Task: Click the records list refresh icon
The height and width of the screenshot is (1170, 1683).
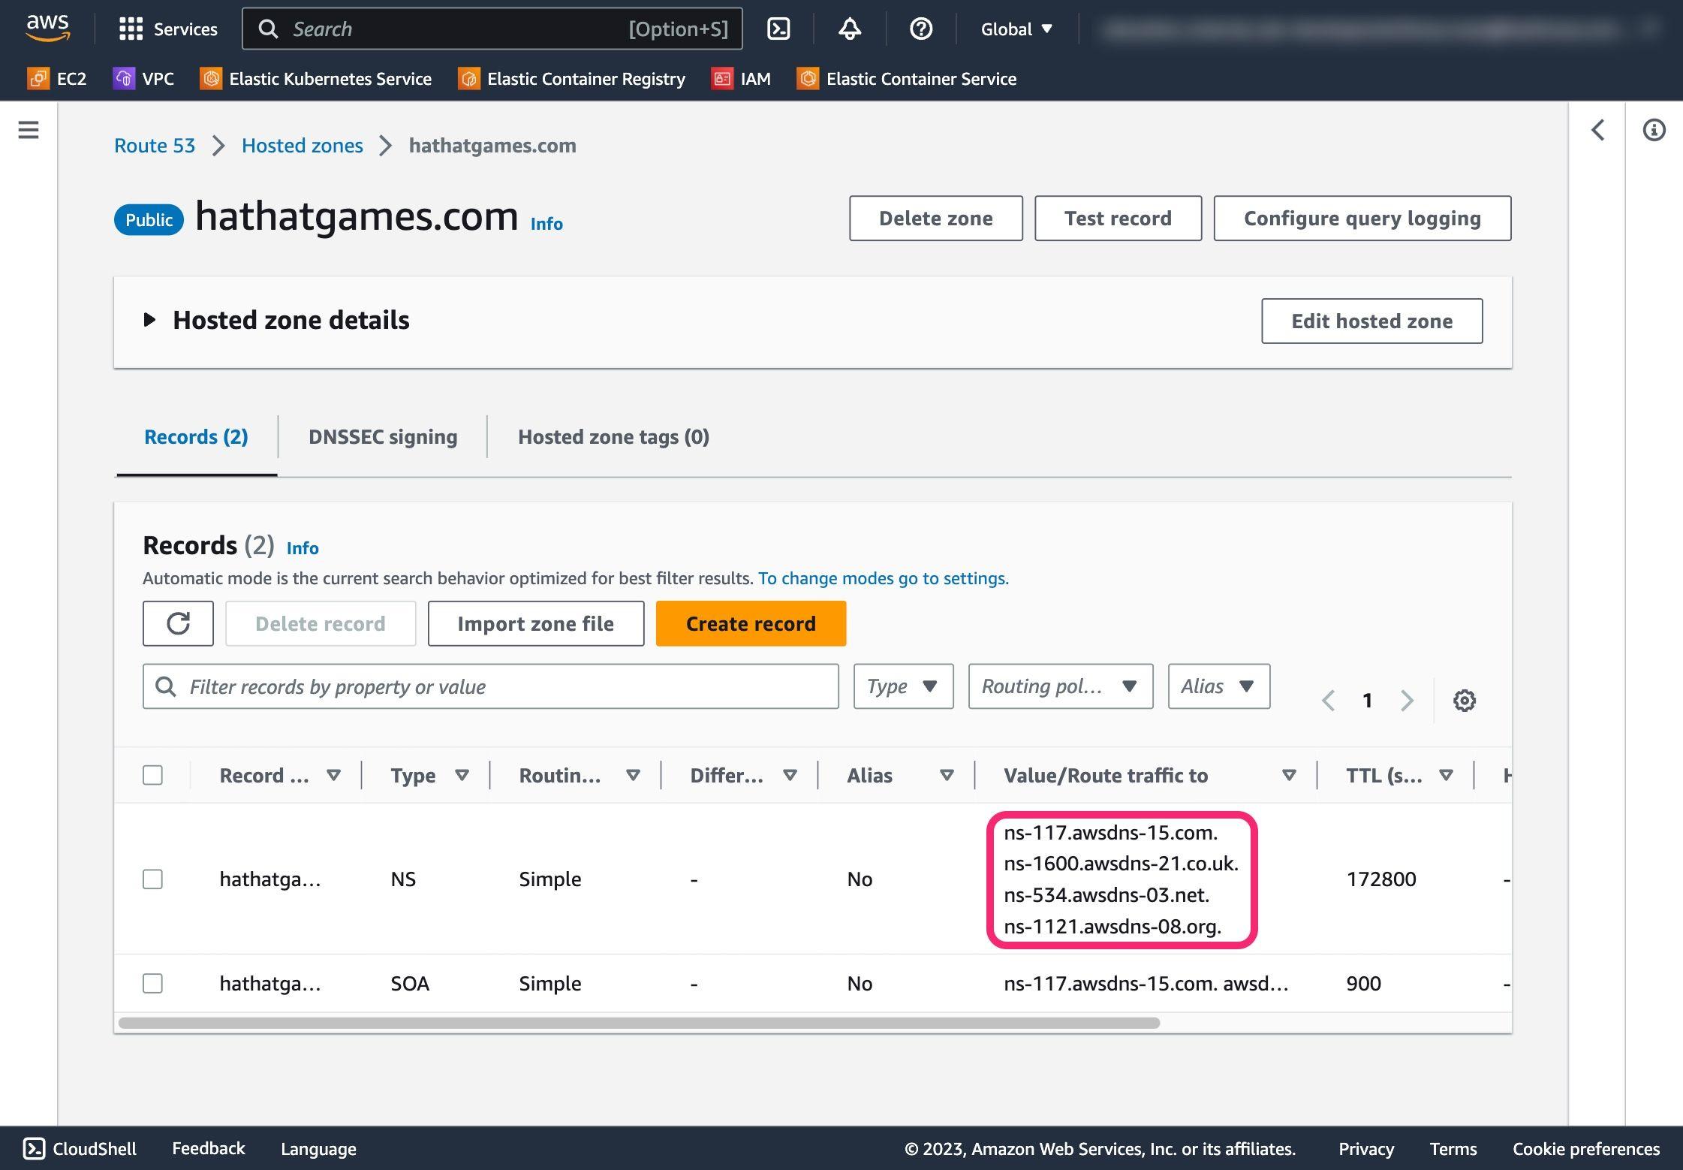Action: [x=178, y=624]
